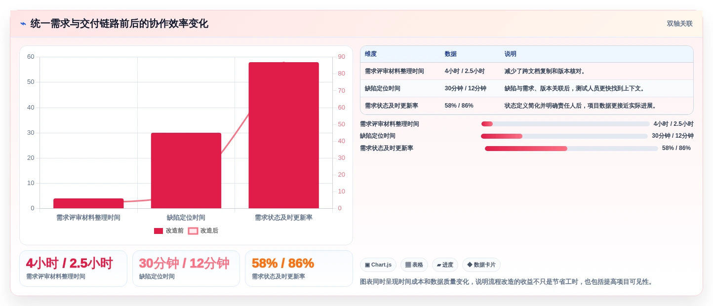
Task: Open the 30分钟 / 12分钟 data card
Action: click(x=186, y=268)
